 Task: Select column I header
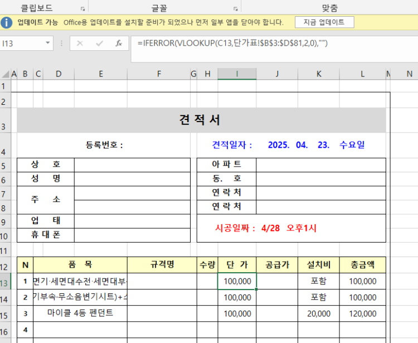pyautogui.click(x=237, y=74)
